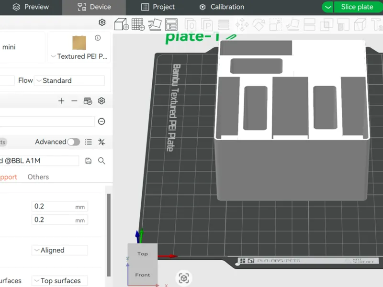The width and height of the screenshot is (383, 287).
Task: Select the Rotate tool icon
Action: 259,25
